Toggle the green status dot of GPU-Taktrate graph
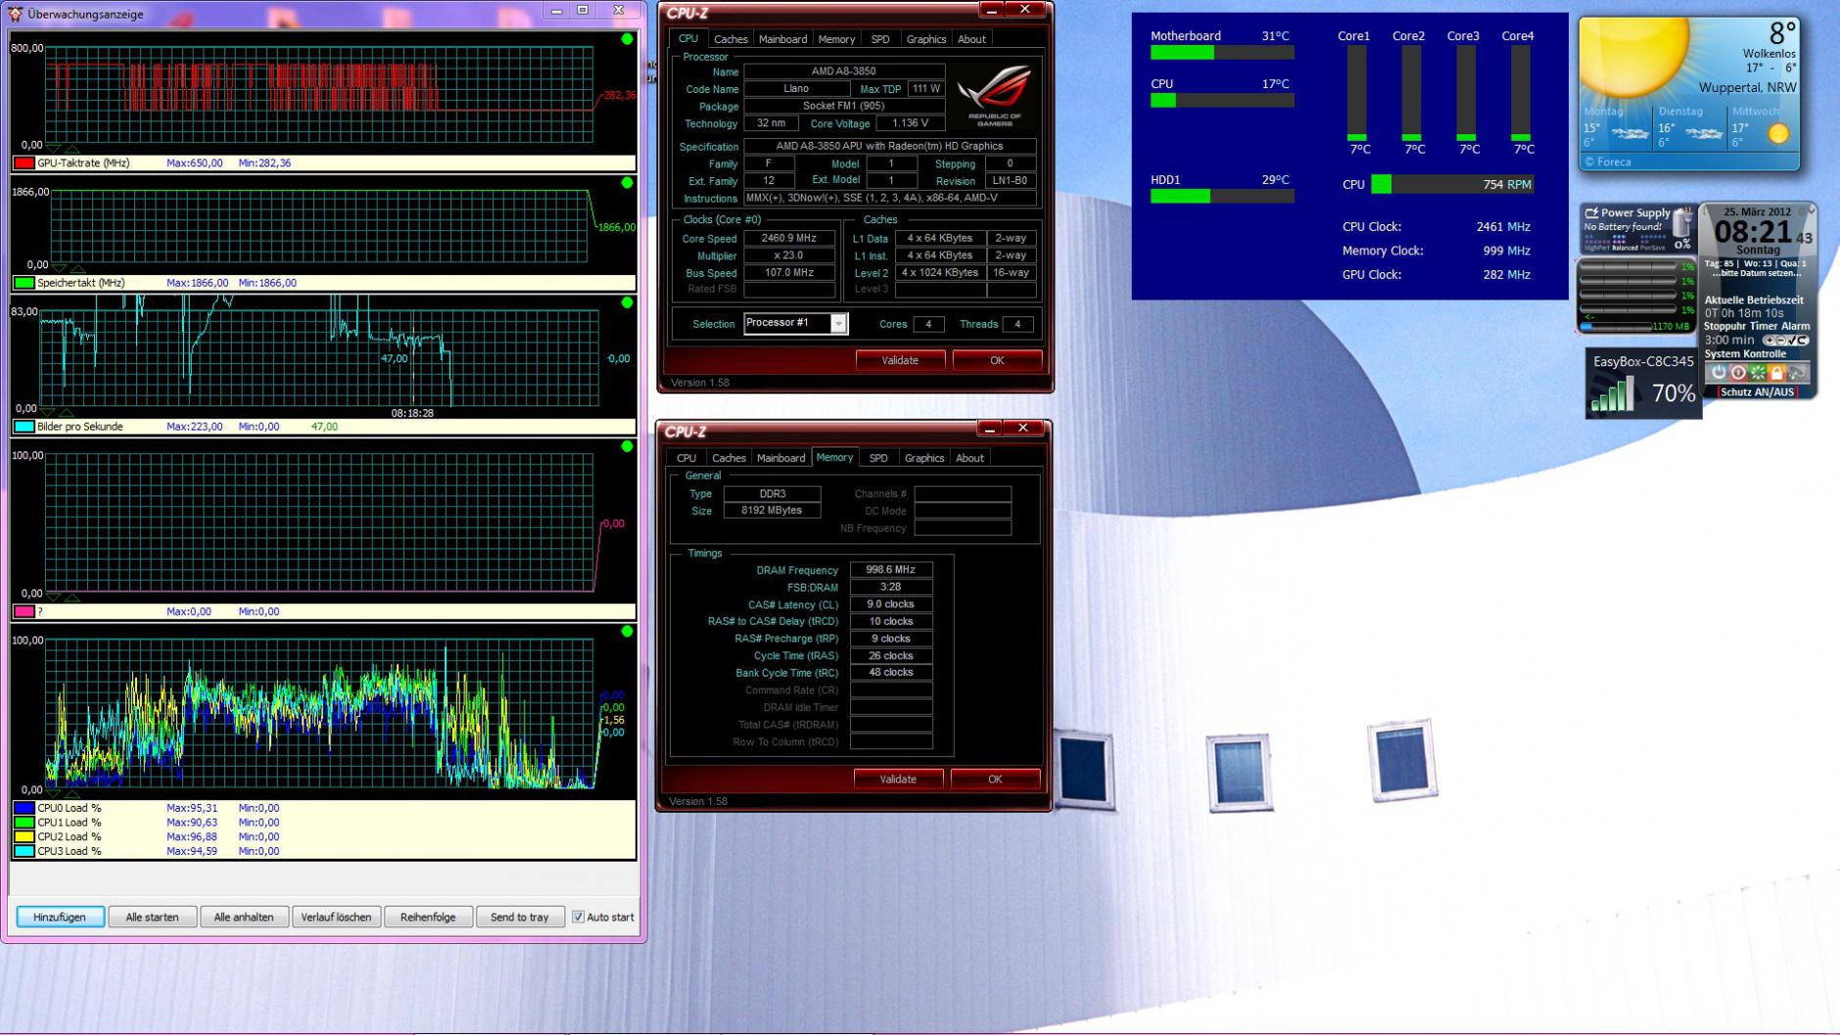Image resolution: width=1840 pixels, height=1035 pixels. (627, 39)
